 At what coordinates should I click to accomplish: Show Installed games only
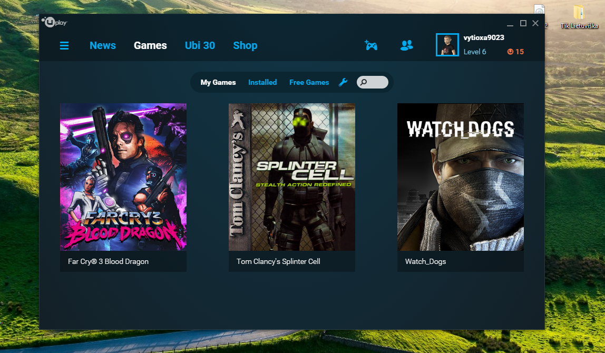(x=262, y=82)
